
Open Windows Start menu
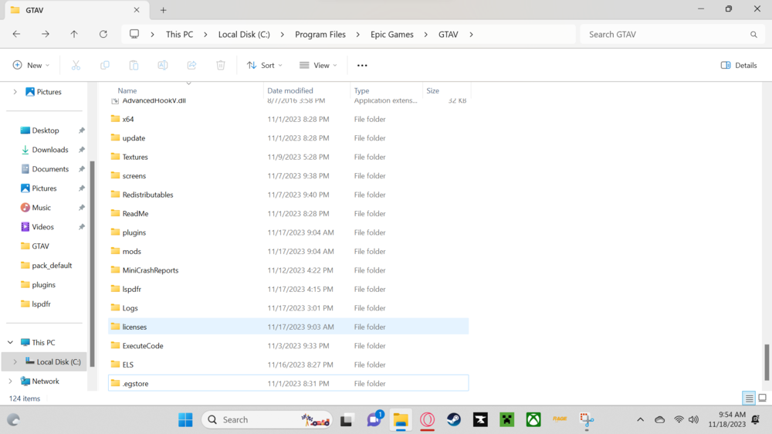tap(185, 420)
